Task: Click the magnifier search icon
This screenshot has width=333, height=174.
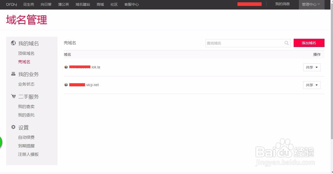Action: click(286, 43)
